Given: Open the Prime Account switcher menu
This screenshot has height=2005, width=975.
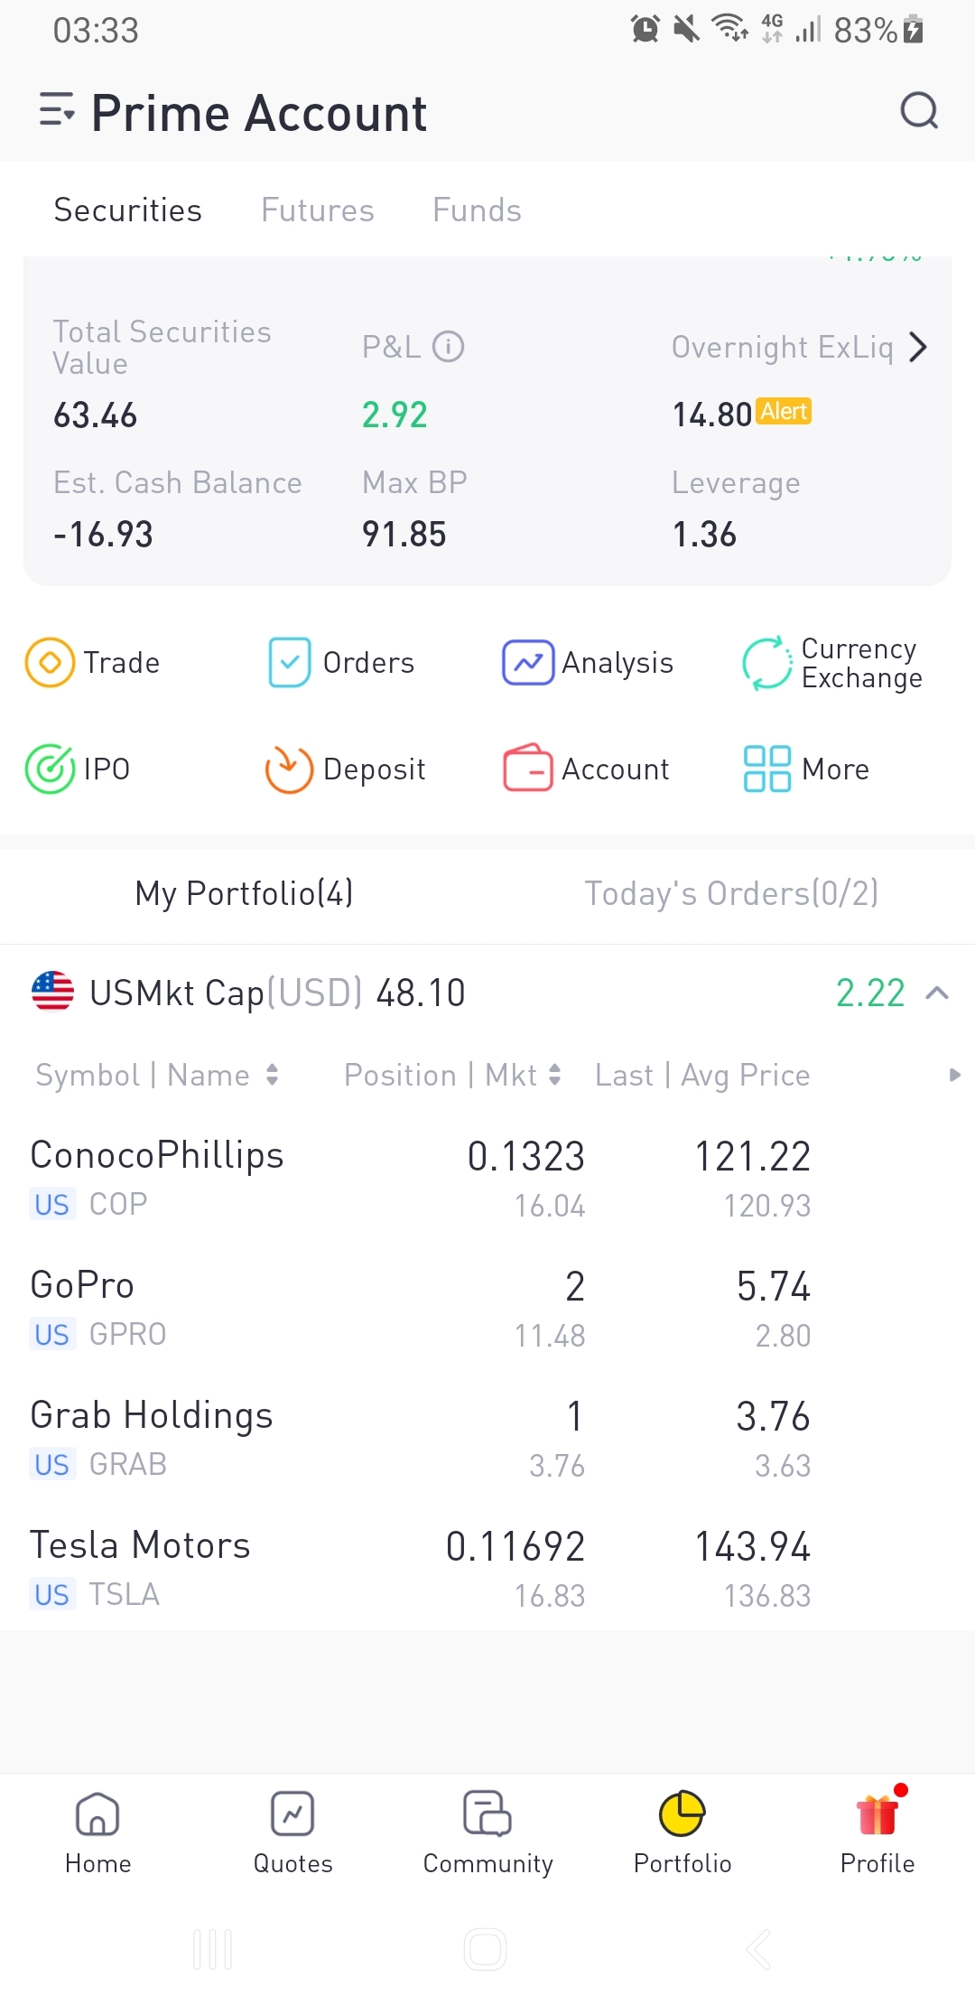Looking at the screenshot, I should [57, 111].
